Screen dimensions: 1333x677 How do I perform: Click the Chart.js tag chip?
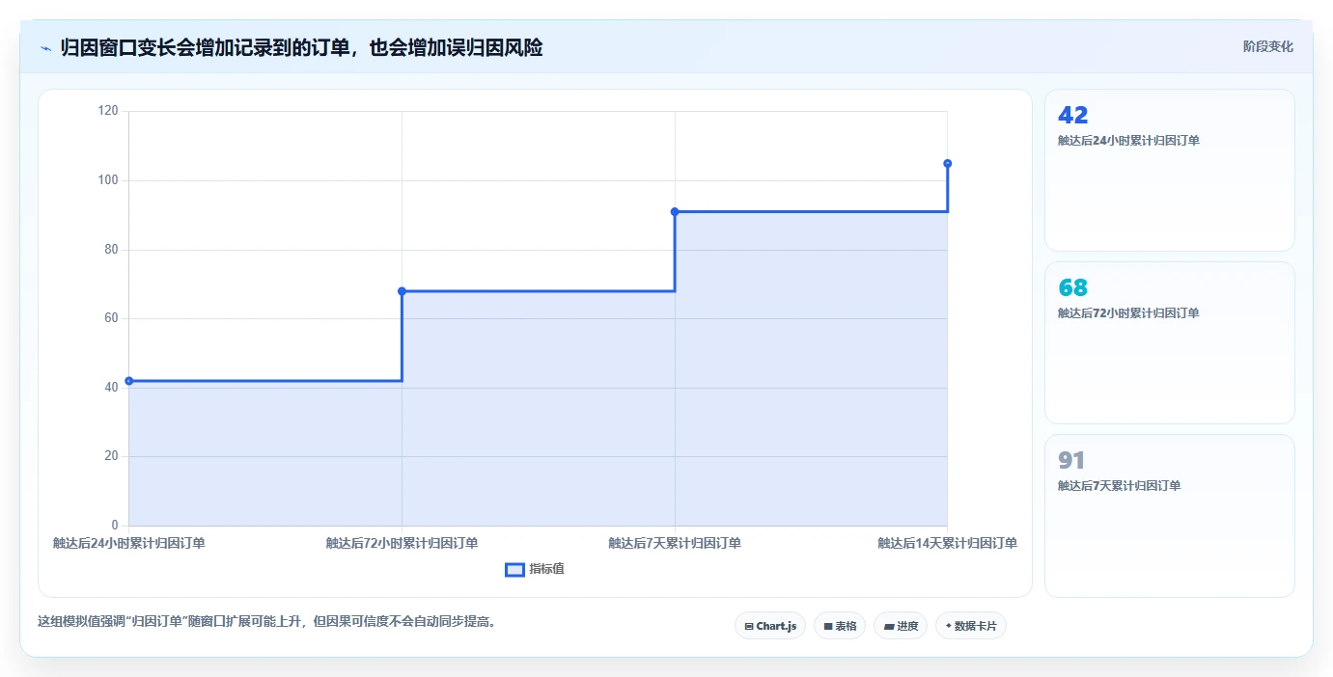pyautogui.click(x=770, y=626)
